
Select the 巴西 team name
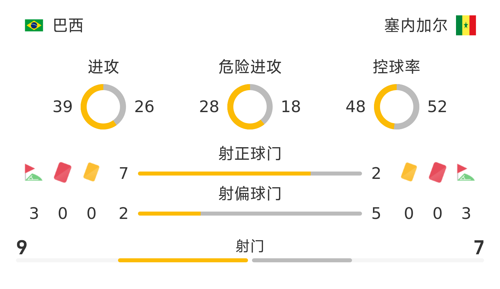click(68, 26)
